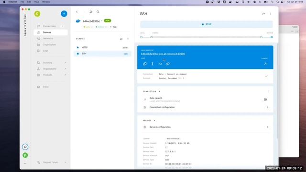Click the green P avatar at the sidebar bottom
This screenshot has width=306, height=172.
(25, 155)
